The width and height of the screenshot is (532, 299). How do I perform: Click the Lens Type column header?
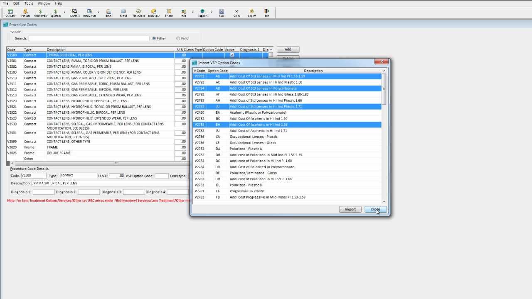pos(194,49)
